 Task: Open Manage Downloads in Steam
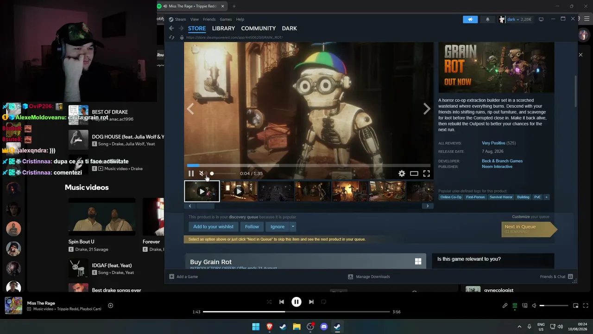click(369, 277)
